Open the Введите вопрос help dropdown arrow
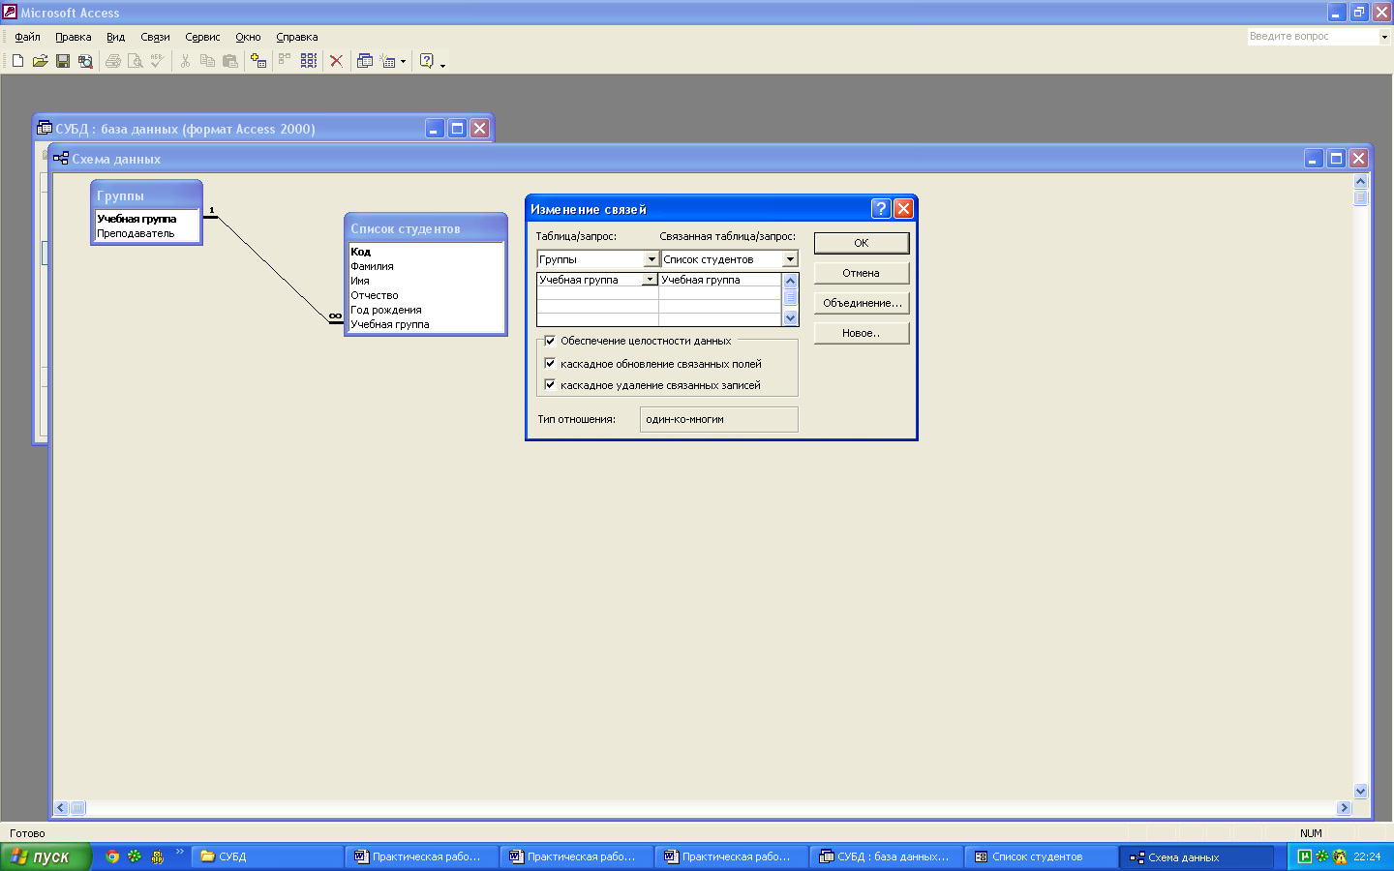The height and width of the screenshot is (871, 1394). tap(1384, 37)
